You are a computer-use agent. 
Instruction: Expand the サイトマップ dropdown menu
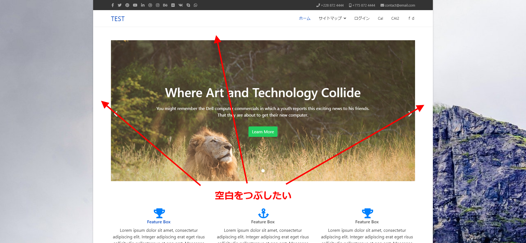coord(332,18)
